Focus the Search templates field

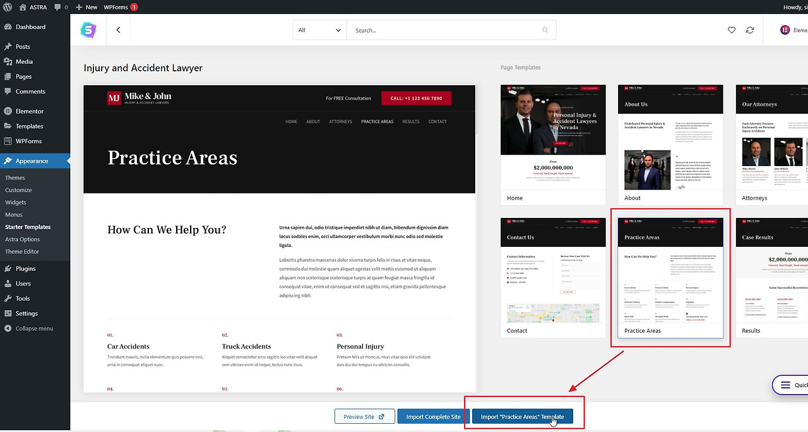pos(445,30)
